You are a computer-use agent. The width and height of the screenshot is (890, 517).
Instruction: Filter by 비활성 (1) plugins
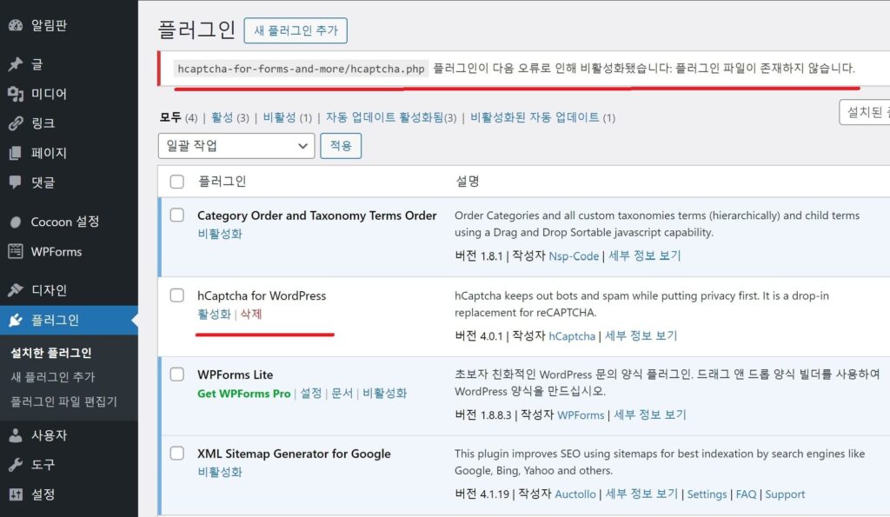(287, 117)
